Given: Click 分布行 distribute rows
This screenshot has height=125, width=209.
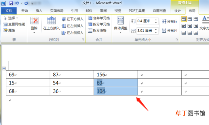Looking at the screenshot, I should pos(170,21).
